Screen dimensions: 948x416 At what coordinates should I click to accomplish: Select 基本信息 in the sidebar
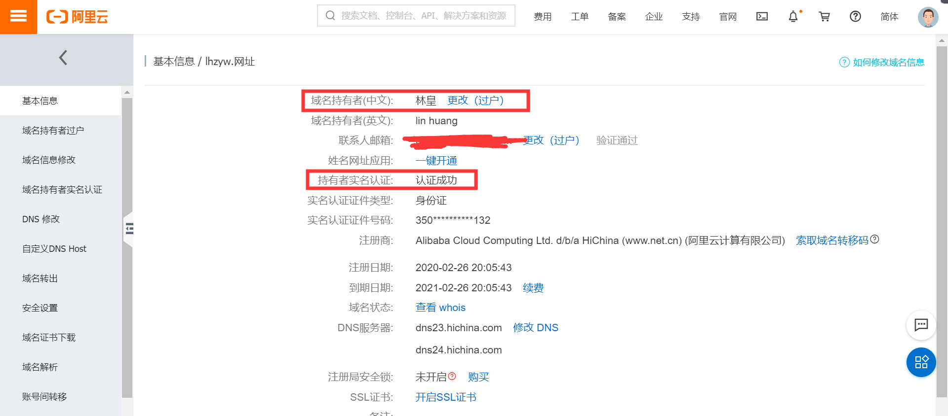(60, 101)
